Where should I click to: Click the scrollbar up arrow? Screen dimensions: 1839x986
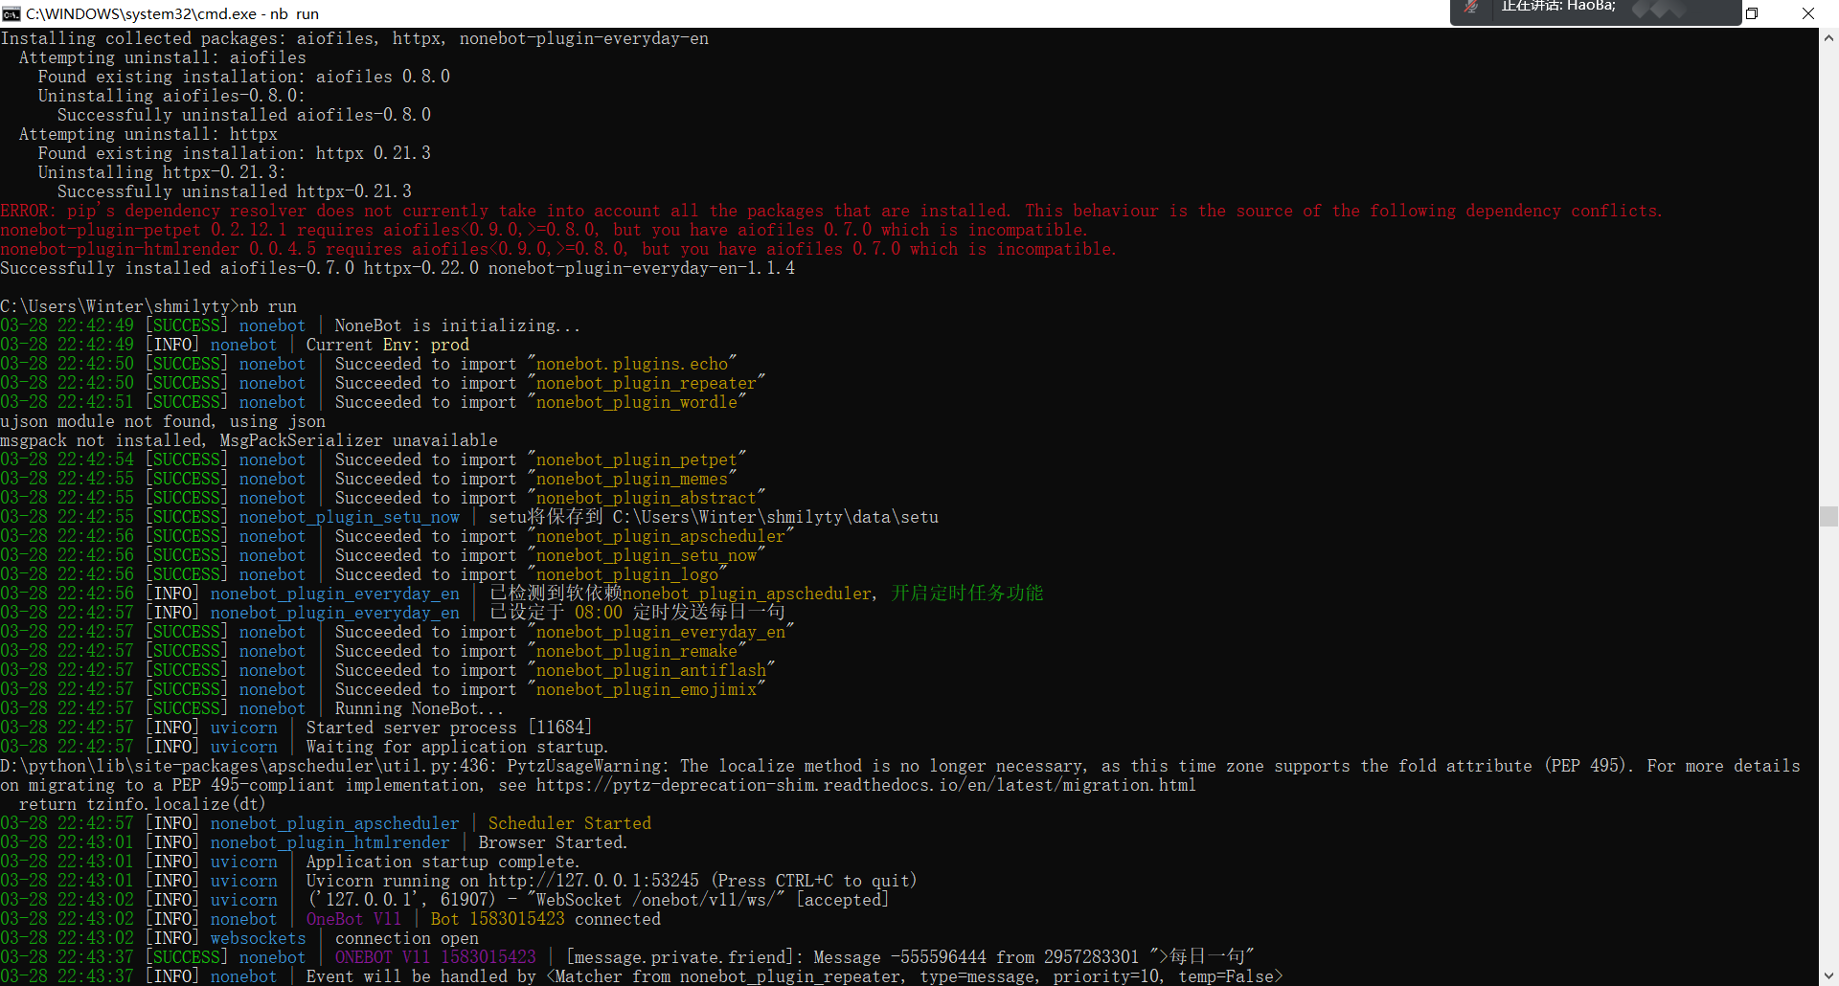tap(1828, 37)
